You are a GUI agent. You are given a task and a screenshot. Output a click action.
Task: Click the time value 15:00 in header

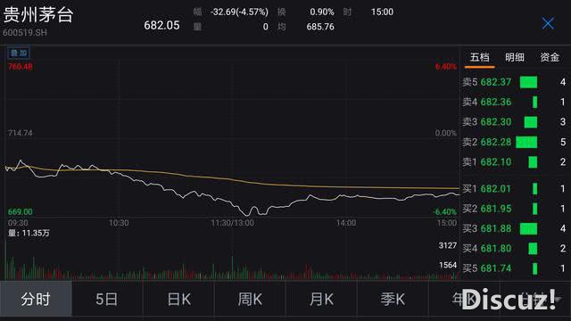[x=382, y=12]
